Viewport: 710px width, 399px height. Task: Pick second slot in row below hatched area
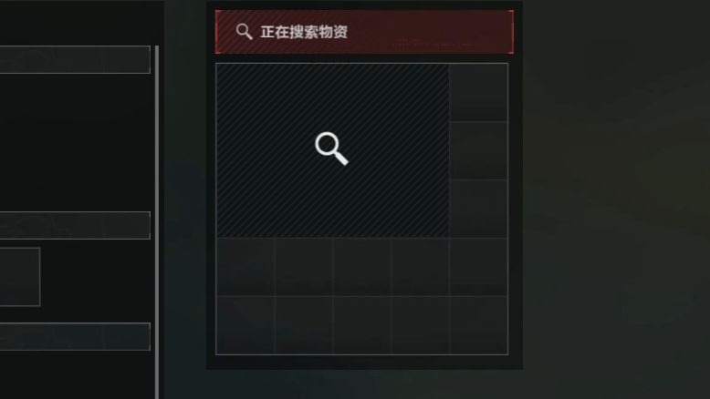coord(304,267)
